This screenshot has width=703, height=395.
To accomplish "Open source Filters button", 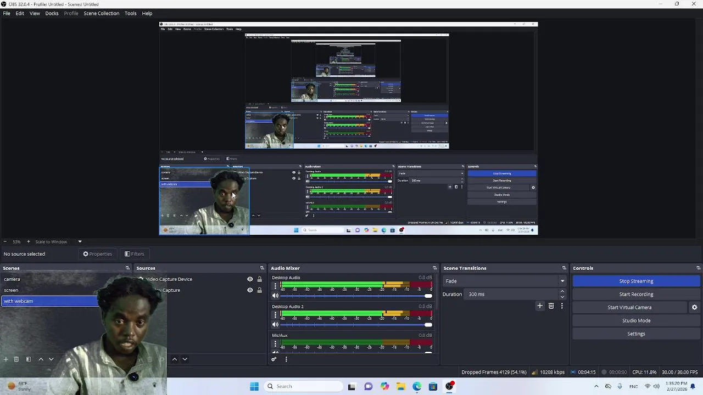I will coord(135,254).
